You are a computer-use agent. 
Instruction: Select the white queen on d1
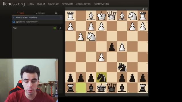click(x=112, y=16)
